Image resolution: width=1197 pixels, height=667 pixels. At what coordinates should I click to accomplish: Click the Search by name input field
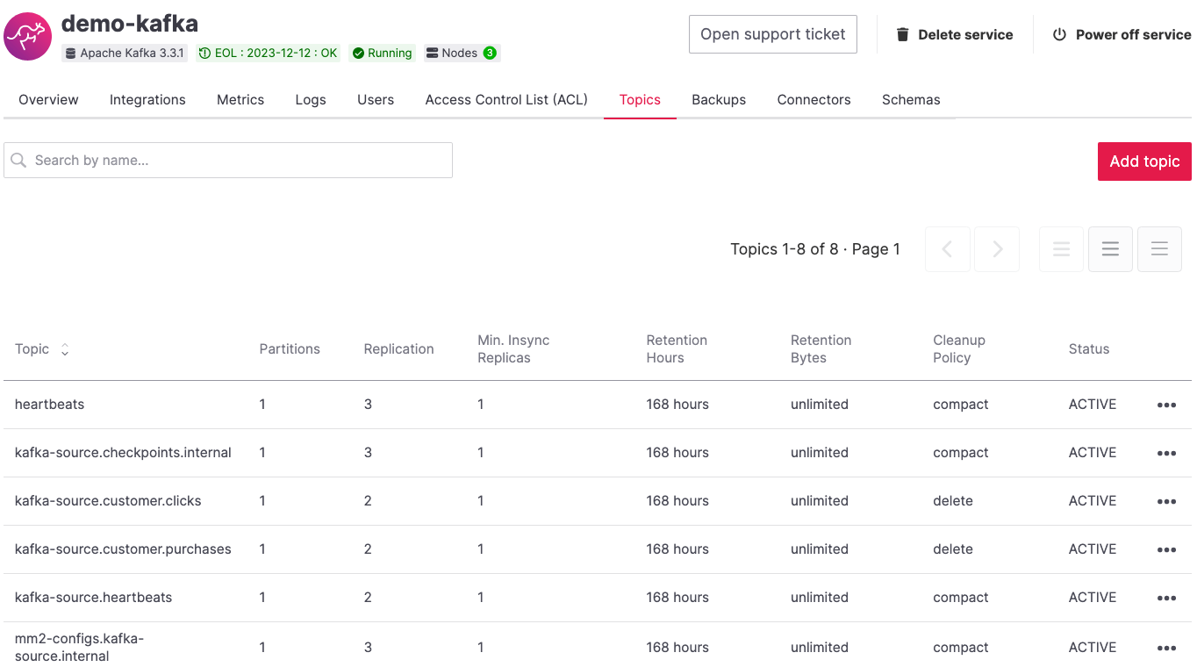pyautogui.click(x=228, y=160)
